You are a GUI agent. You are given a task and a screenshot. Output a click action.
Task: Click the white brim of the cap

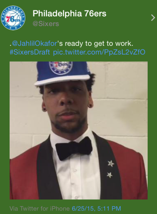[x=62, y=80]
